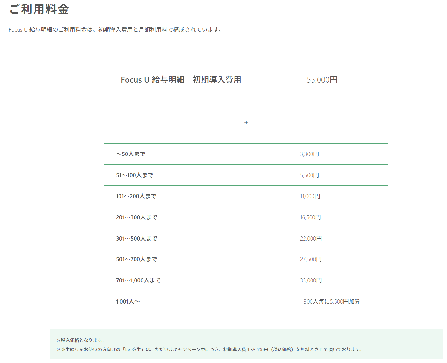
Task: Select the ～50人まで row label
Action: [x=131, y=154]
